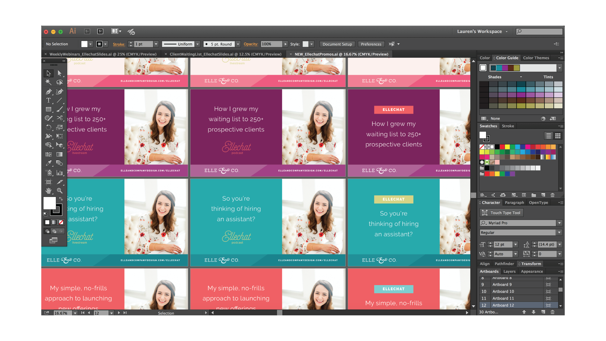Enable Draw Normal mode

[47, 231]
